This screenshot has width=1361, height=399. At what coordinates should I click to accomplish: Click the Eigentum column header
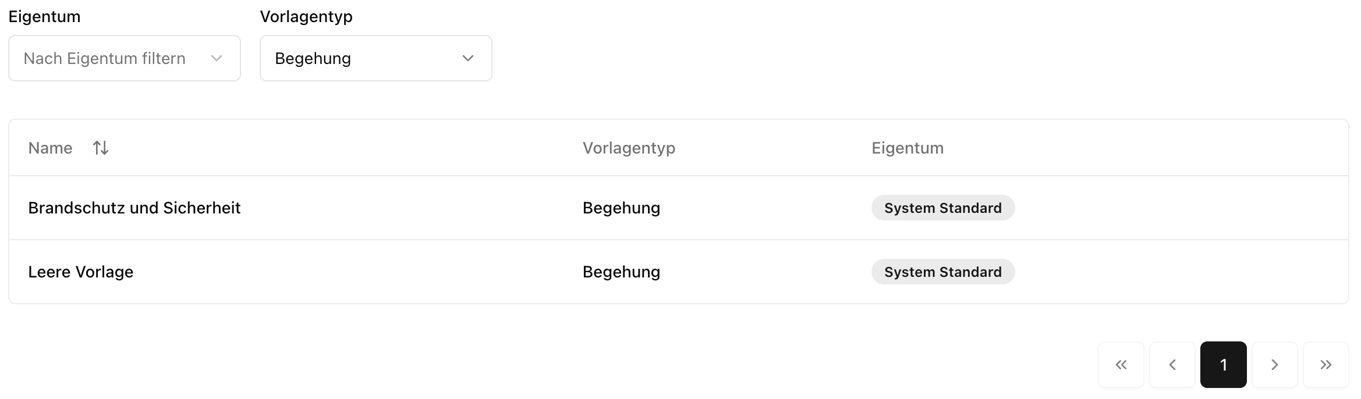(x=907, y=148)
